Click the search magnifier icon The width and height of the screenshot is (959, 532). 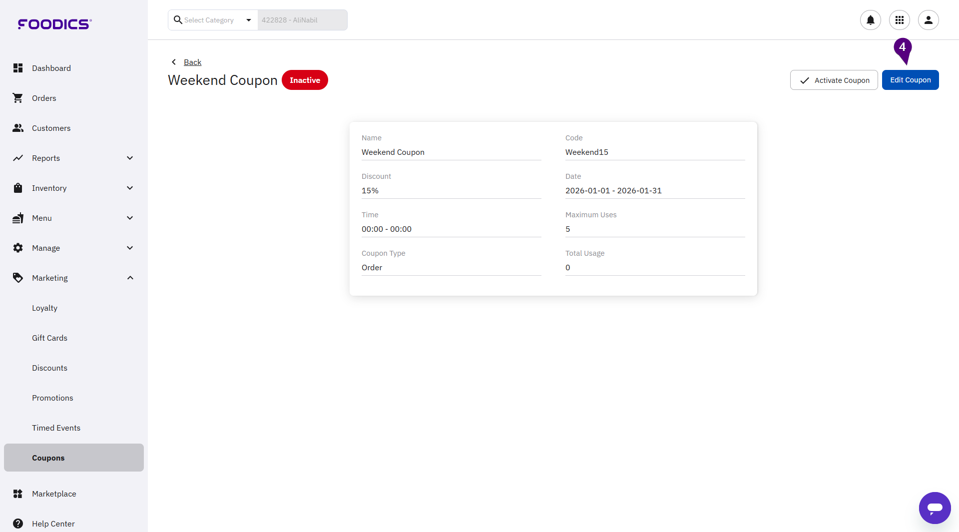[177, 20]
